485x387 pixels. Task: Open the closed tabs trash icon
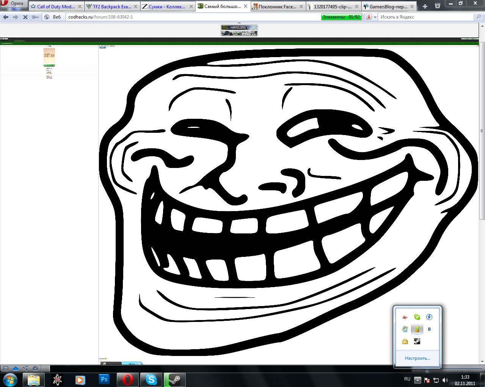pos(437,6)
